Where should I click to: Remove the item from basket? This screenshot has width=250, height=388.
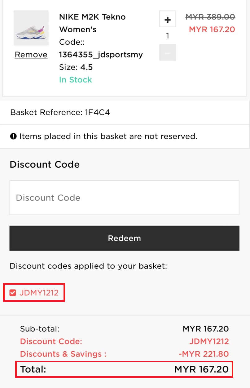pyautogui.click(x=31, y=55)
